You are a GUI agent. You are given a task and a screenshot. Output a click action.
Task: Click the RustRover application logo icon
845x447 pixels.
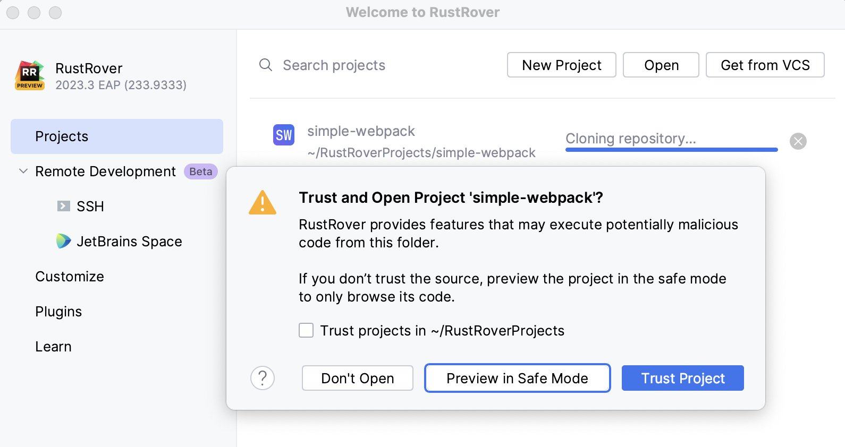click(x=29, y=75)
